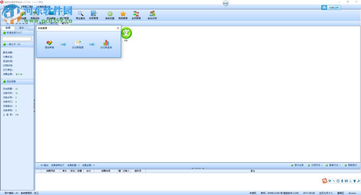Click the 单价 column header
This screenshot has height=195, width=361.
[65, 171]
